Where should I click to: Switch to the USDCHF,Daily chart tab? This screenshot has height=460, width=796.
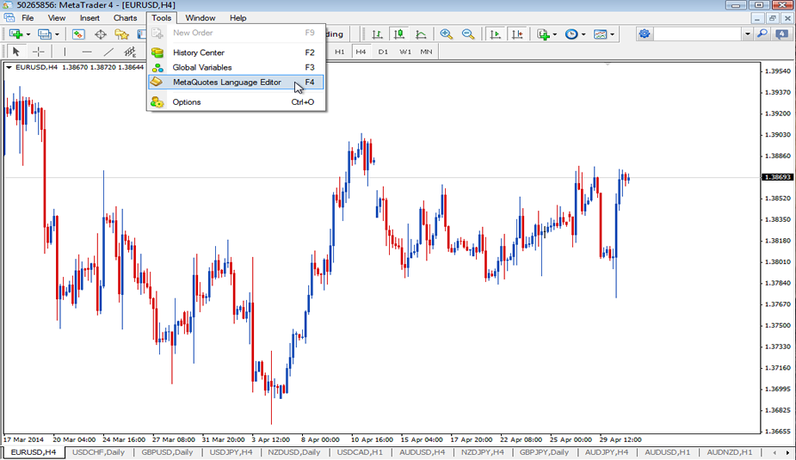[x=98, y=452]
